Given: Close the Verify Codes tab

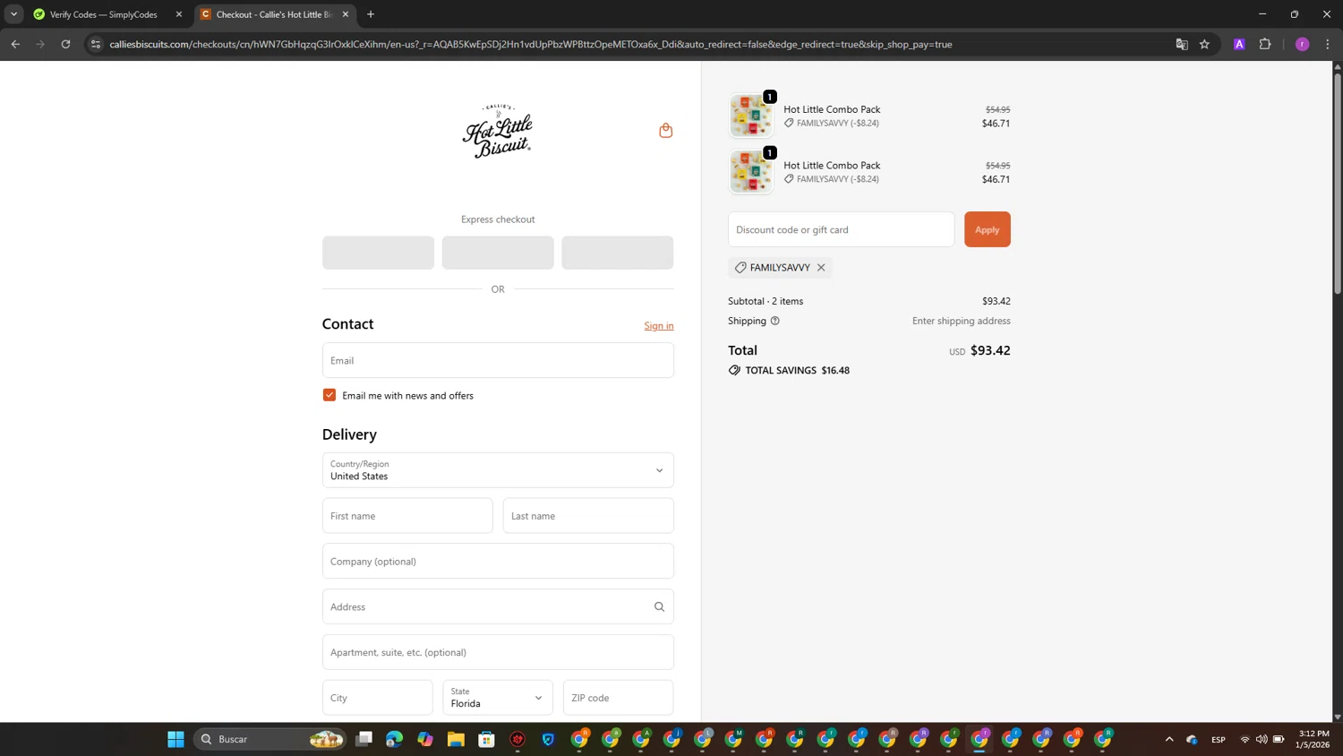Looking at the screenshot, I should click(x=179, y=14).
